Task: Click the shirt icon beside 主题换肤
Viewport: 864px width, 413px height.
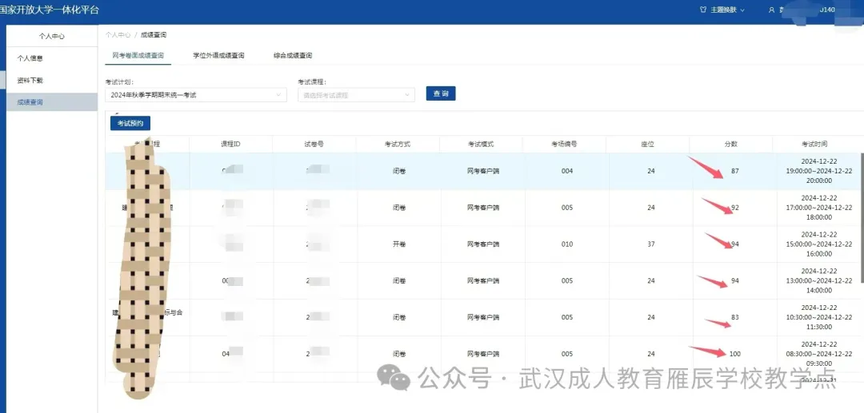Action: tap(704, 10)
